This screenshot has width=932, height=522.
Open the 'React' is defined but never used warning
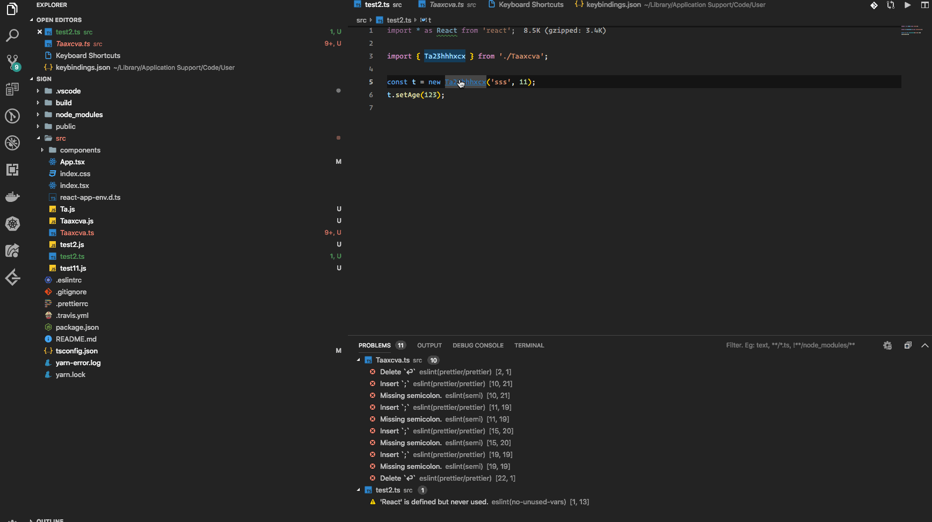click(x=434, y=502)
